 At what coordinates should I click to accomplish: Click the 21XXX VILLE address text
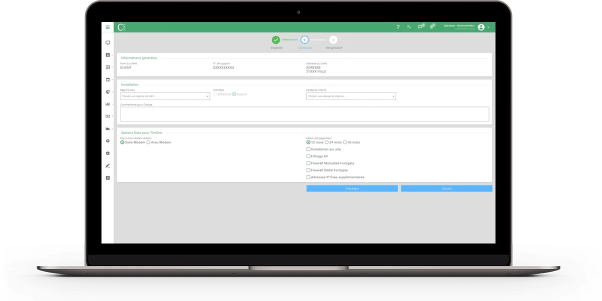coord(316,71)
